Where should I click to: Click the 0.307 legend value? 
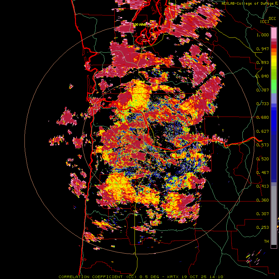(263, 214)
